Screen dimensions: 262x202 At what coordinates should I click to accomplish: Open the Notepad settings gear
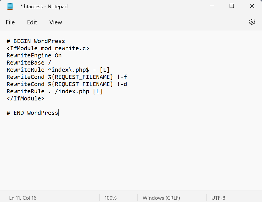pyautogui.click(x=252, y=22)
